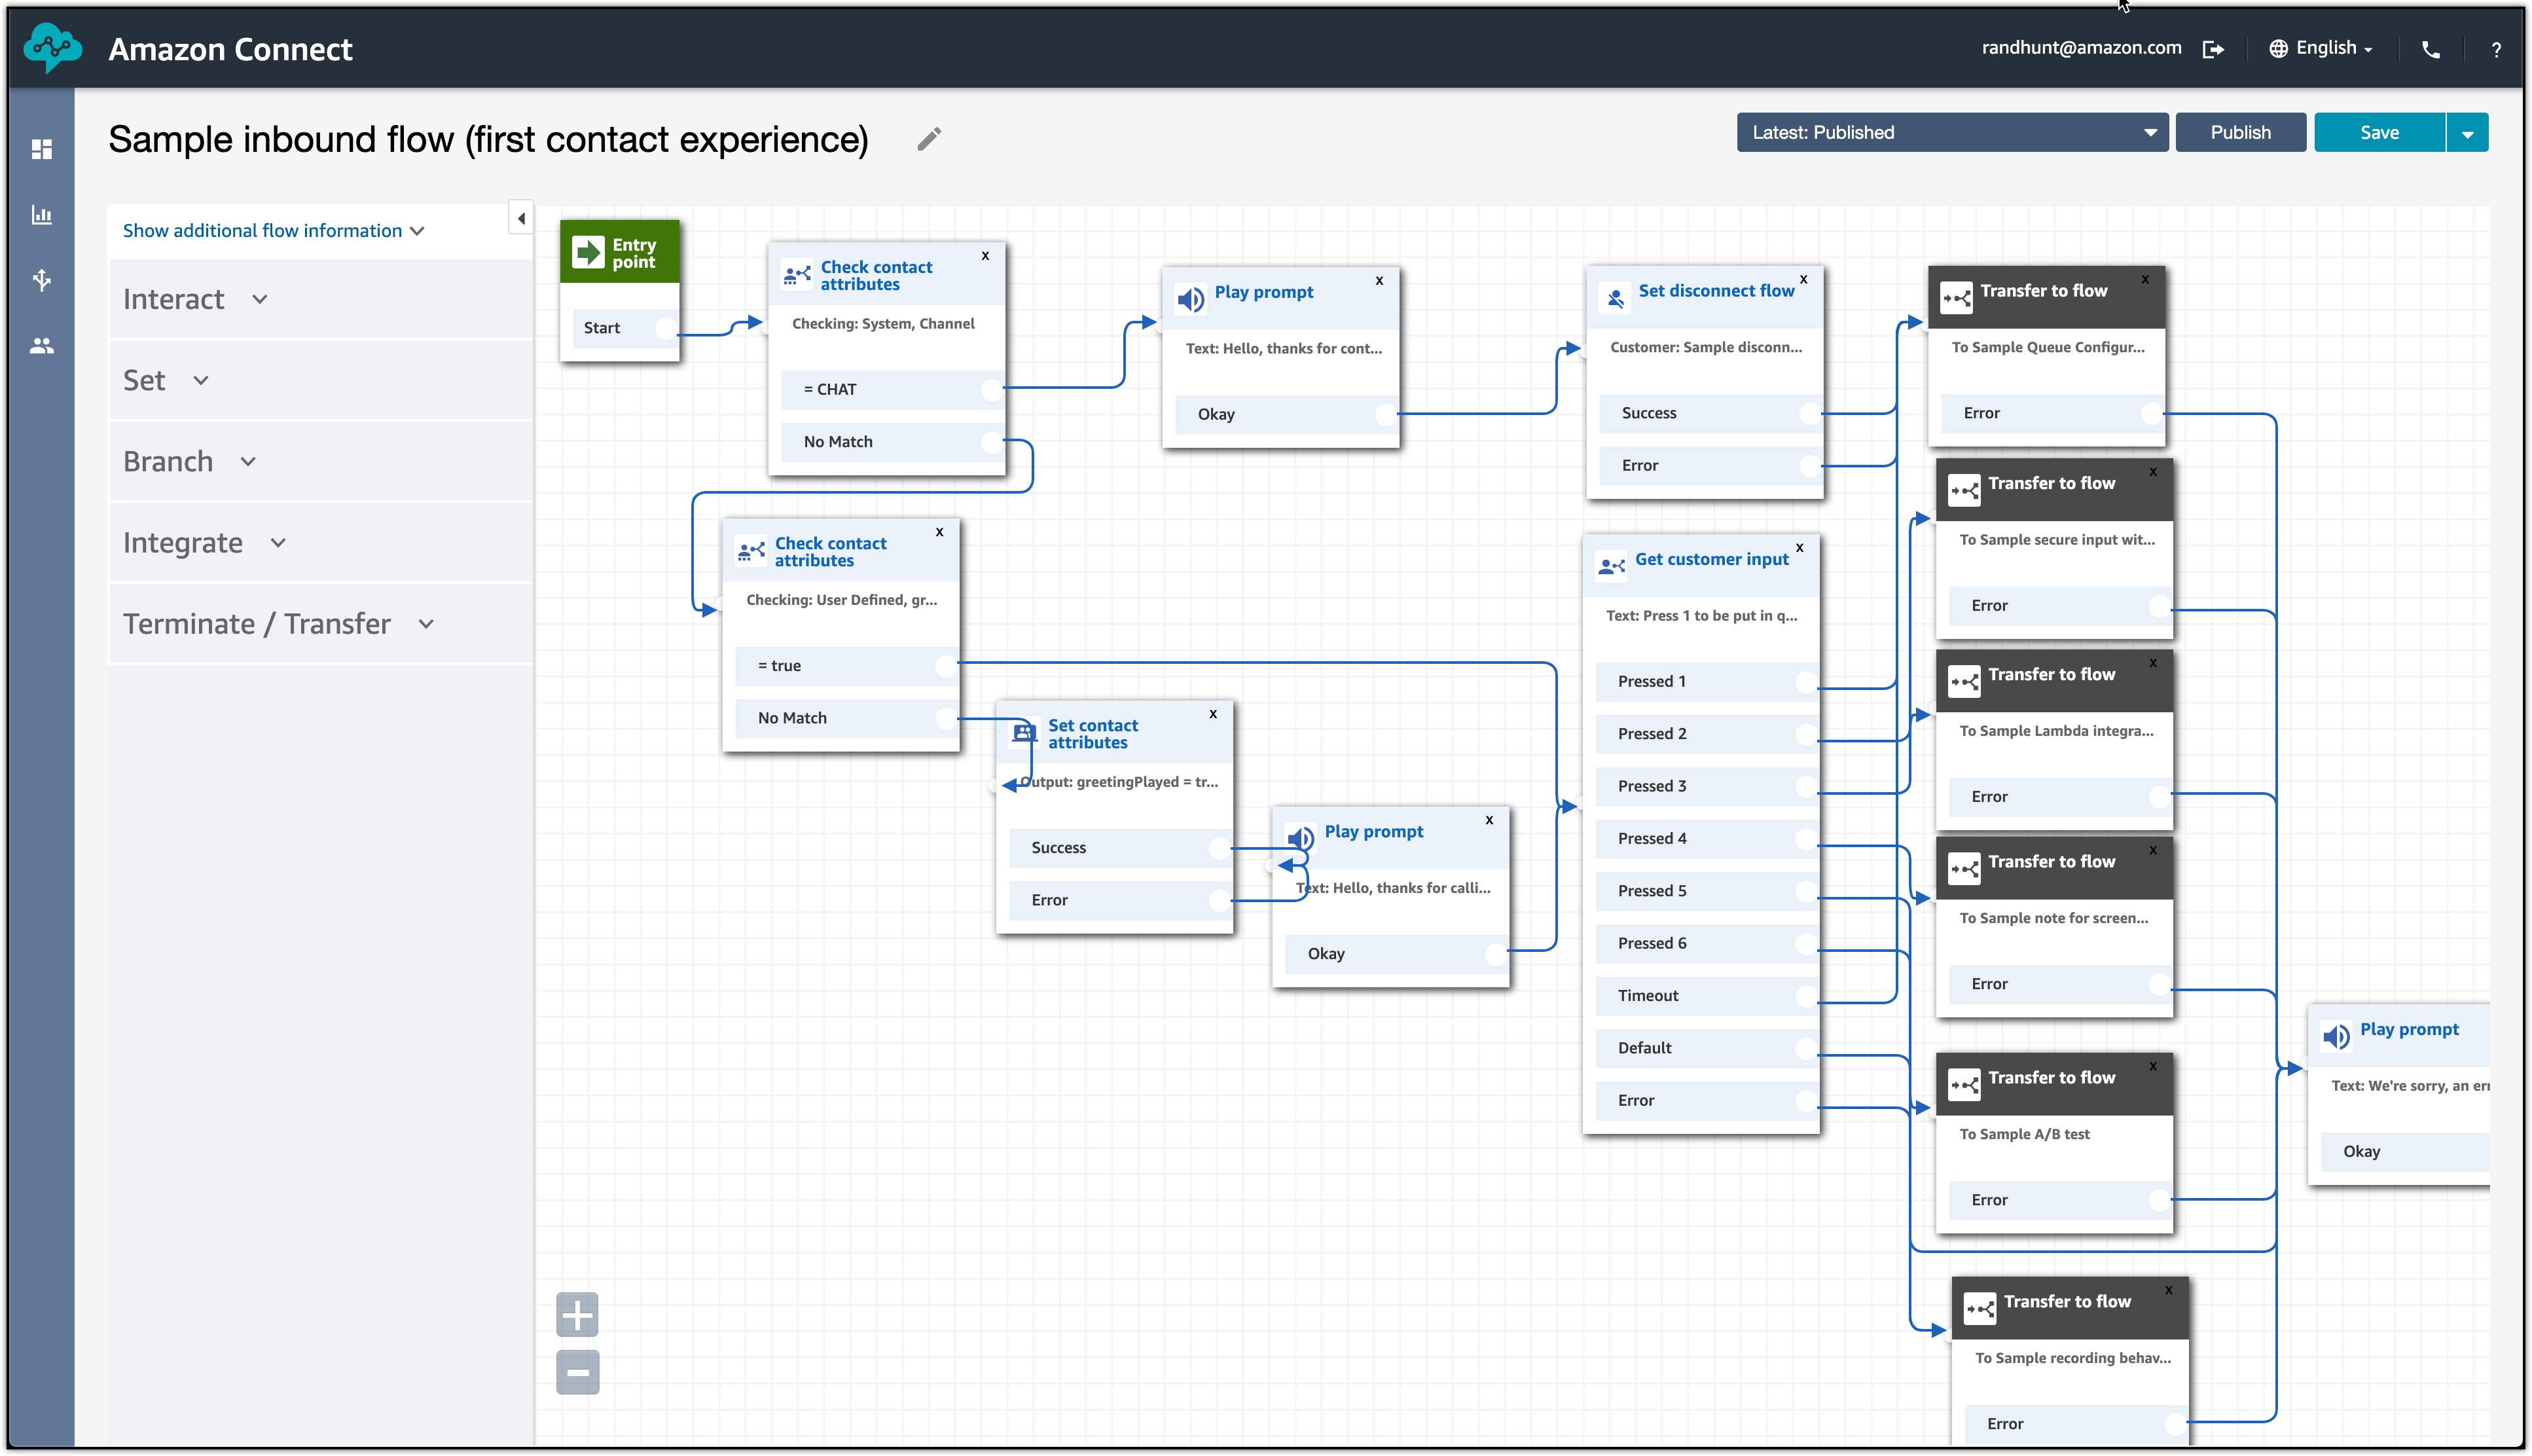This screenshot has height=1456, width=2532.
Task: Click the pencil icon to rename the flow
Action: pos(929,139)
